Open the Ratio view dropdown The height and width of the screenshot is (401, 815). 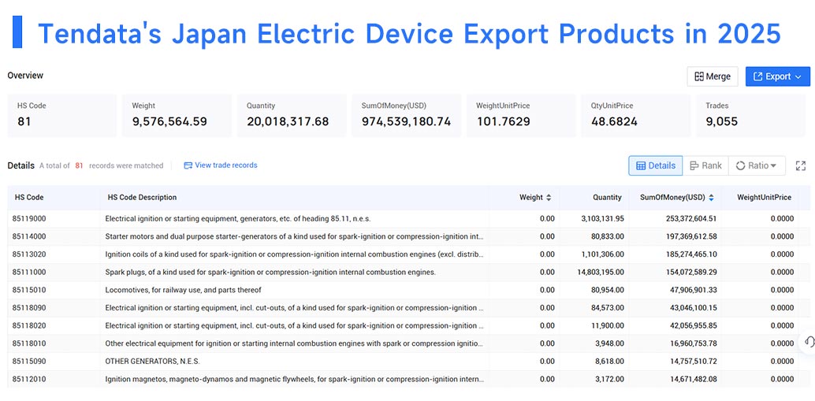tap(757, 165)
